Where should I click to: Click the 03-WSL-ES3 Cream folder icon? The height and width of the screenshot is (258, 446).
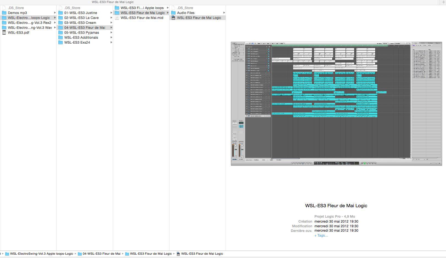(x=61, y=23)
